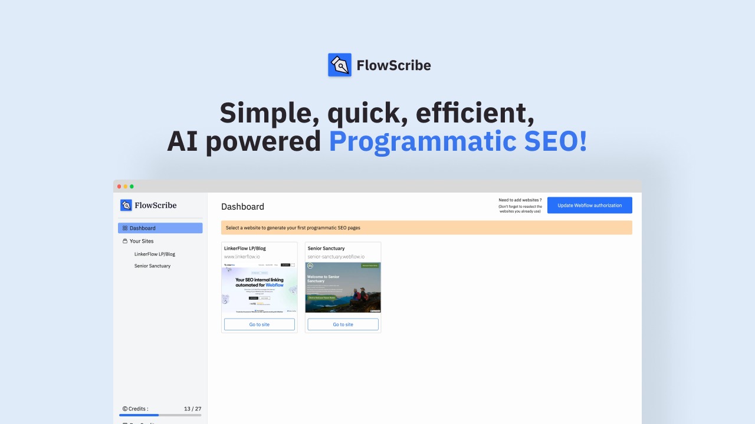Open the Dashboard menu item

click(x=160, y=228)
